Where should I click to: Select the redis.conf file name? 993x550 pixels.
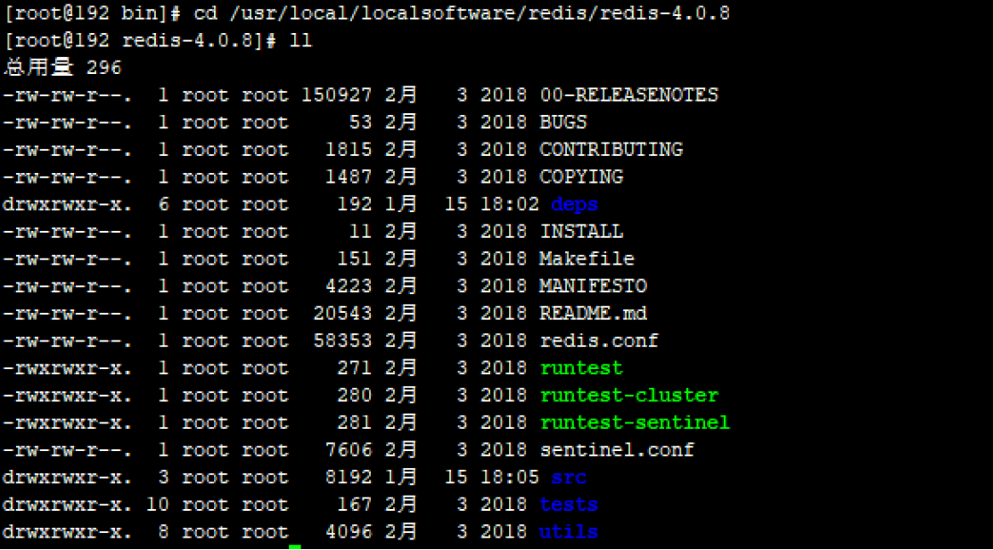point(599,341)
